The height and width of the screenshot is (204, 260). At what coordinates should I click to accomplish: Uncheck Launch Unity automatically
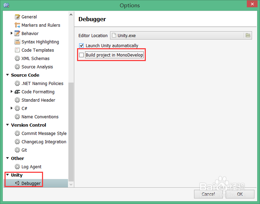(x=82, y=45)
